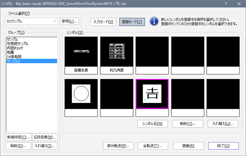Screen dimensions: 246x156
Task: Select group サンプル in list
Action: 32,39
